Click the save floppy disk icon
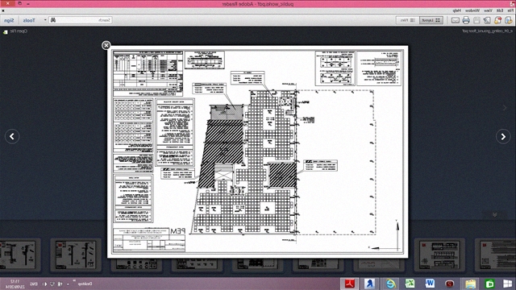Screen dimensions: 516x290 pos(476,20)
